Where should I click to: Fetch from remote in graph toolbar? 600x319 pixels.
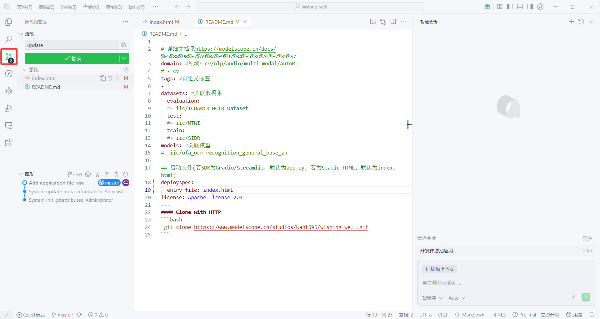(97, 174)
